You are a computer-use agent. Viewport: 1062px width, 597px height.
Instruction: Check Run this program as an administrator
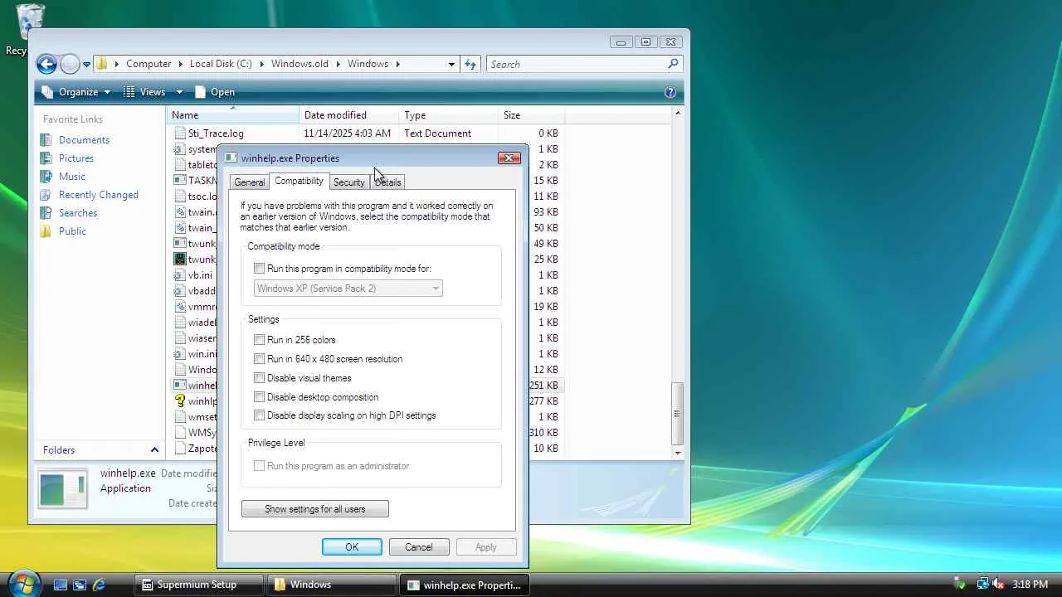260,466
